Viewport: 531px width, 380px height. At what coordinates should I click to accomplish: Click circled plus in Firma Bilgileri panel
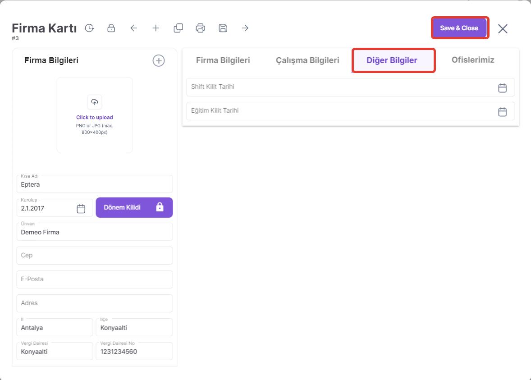pyautogui.click(x=159, y=60)
